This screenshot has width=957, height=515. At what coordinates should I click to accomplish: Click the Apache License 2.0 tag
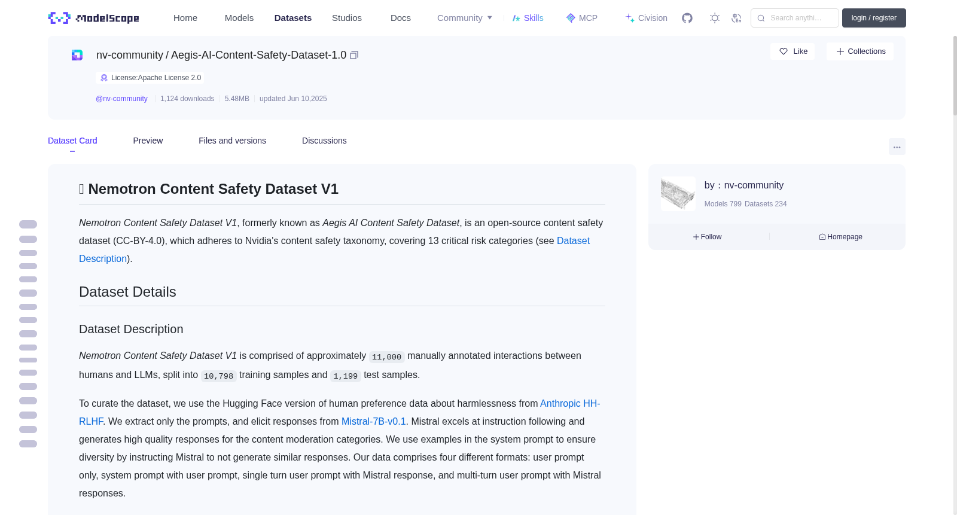tap(150, 78)
